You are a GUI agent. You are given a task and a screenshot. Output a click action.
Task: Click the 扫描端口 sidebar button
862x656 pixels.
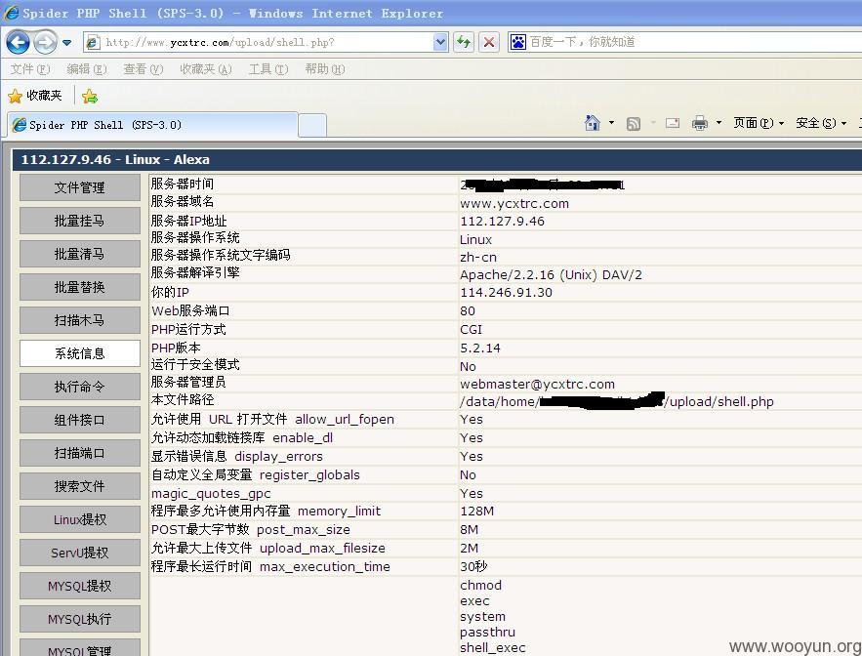(80, 453)
